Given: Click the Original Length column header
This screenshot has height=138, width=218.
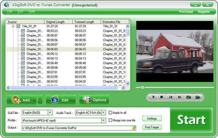Looking at the screenshot, I should [59, 22].
